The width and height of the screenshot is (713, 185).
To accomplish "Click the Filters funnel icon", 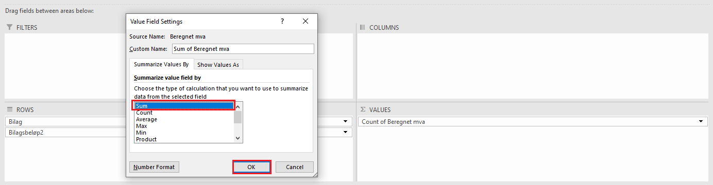I will tap(10, 27).
